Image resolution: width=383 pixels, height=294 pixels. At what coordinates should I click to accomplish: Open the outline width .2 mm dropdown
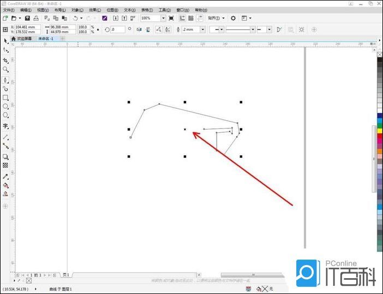click(203, 30)
